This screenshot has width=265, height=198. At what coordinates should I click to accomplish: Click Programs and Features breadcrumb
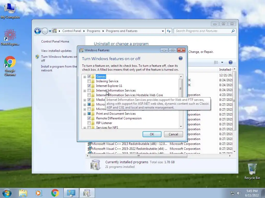pyautogui.click(x=122, y=31)
